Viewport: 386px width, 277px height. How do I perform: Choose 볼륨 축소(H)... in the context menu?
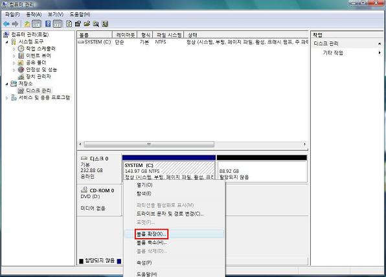174,243
